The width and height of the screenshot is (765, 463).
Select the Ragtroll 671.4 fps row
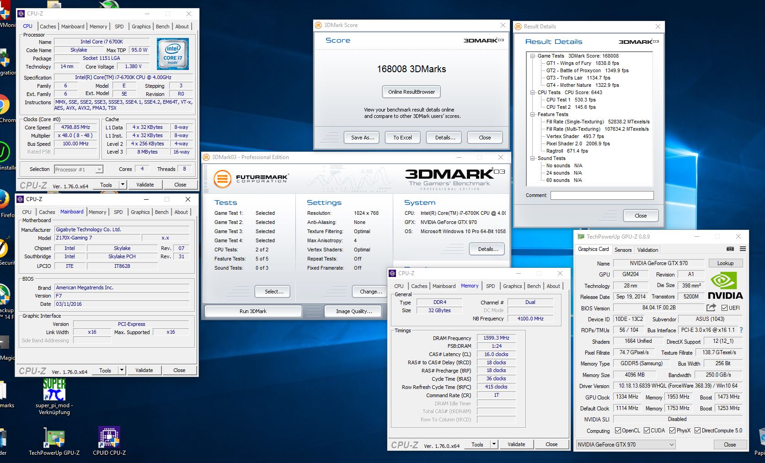click(567, 151)
